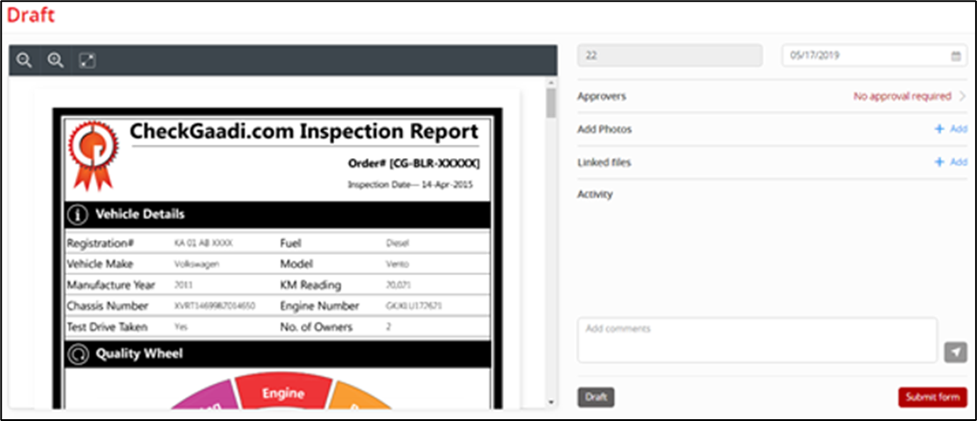This screenshot has width=977, height=421.
Task: Click the plus icon beside Linked files
Action: (939, 162)
